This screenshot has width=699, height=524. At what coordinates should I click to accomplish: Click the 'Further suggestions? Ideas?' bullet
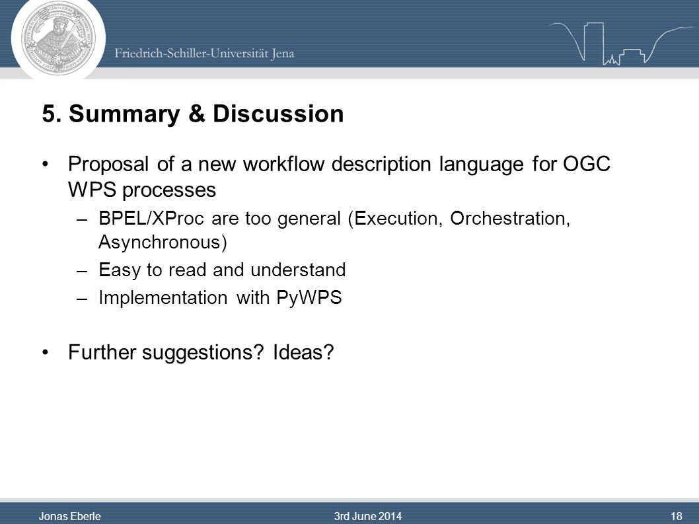point(201,352)
